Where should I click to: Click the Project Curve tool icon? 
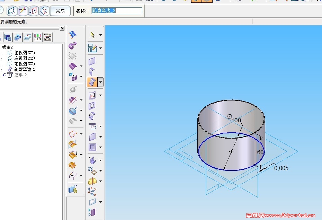pyautogui.click(x=73, y=155)
